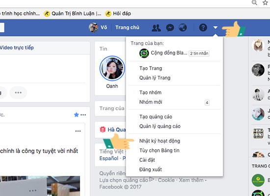Open the post photo thumbnail
Screen dimensions: 270x196
pyautogui.click(x=40, y=186)
